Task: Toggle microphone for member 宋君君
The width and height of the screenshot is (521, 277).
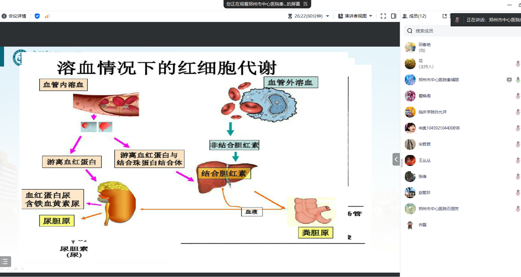Action: pos(518,144)
